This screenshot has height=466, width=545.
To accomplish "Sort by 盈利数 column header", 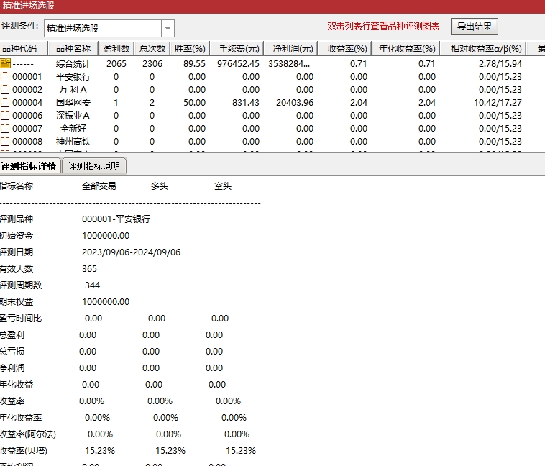I will tap(116, 49).
